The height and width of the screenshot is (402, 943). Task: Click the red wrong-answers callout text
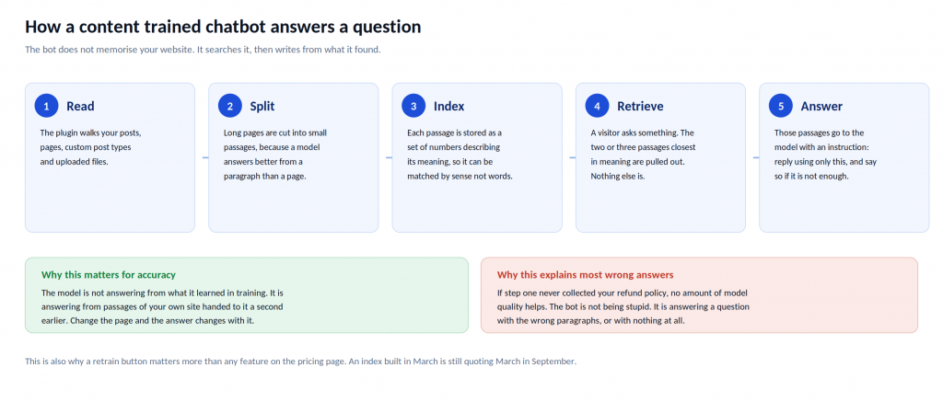(x=623, y=306)
